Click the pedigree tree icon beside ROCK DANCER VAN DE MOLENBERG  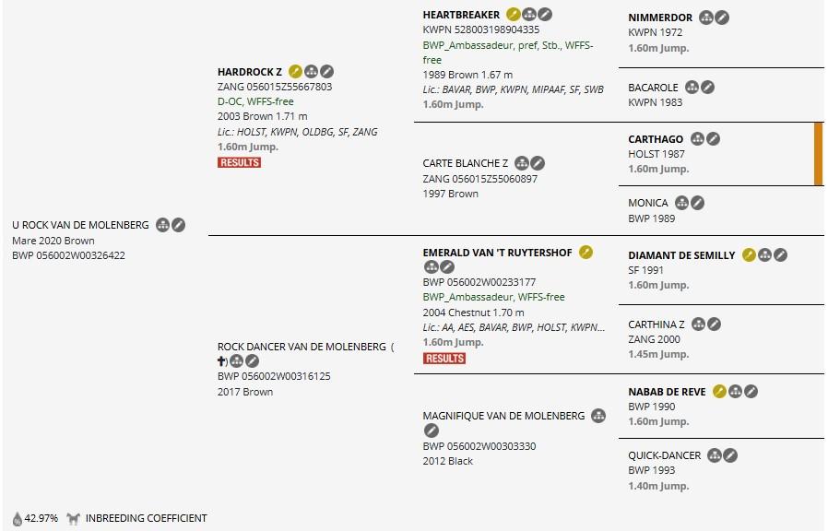click(237, 361)
